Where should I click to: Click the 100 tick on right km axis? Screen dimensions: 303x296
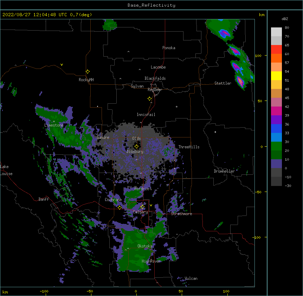point(258,56)
